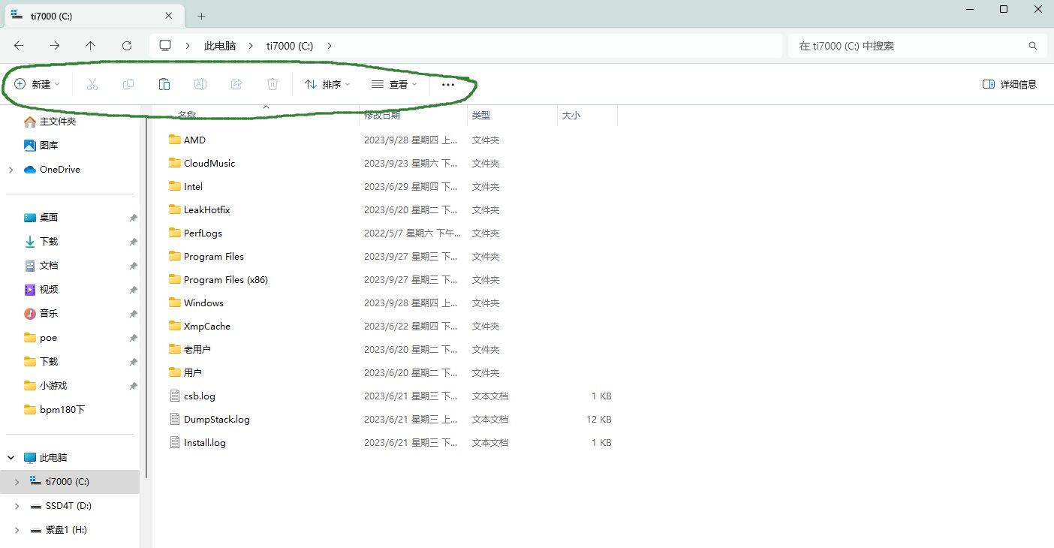Open the 排序 (Sort) dropdown
The height and width of the screenshot is (548, 1054).
[x=327, y=85]
